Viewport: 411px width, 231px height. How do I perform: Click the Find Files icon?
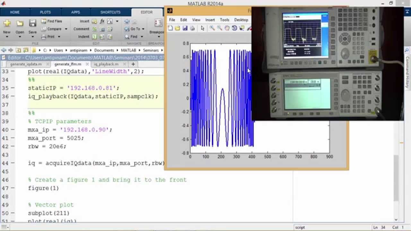tap(44, 21)
